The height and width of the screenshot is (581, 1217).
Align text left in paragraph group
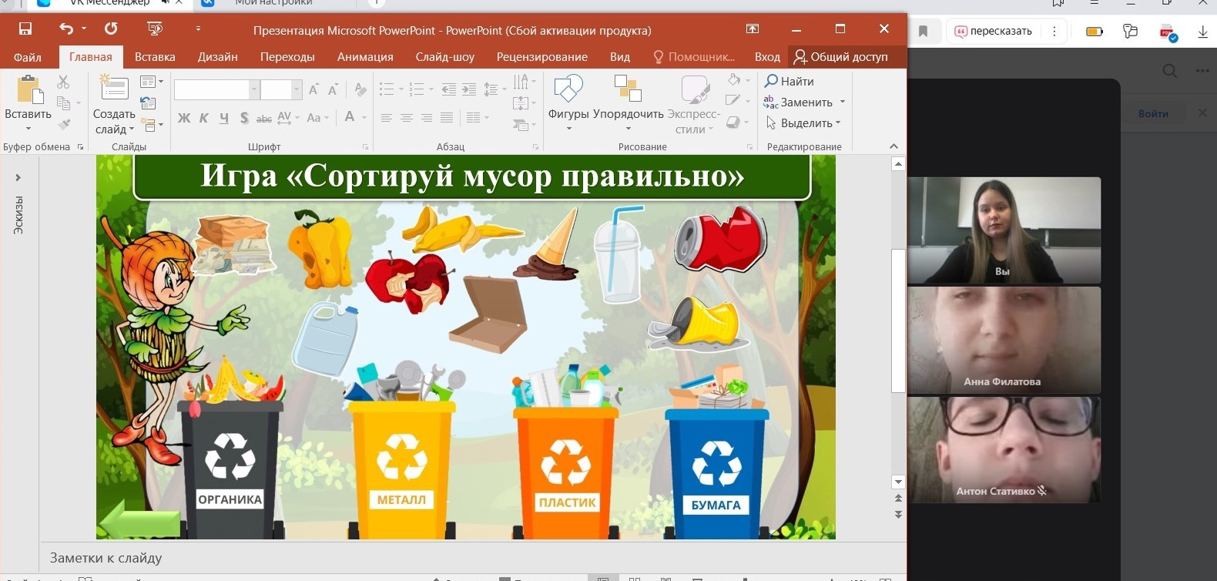(387, 118)
